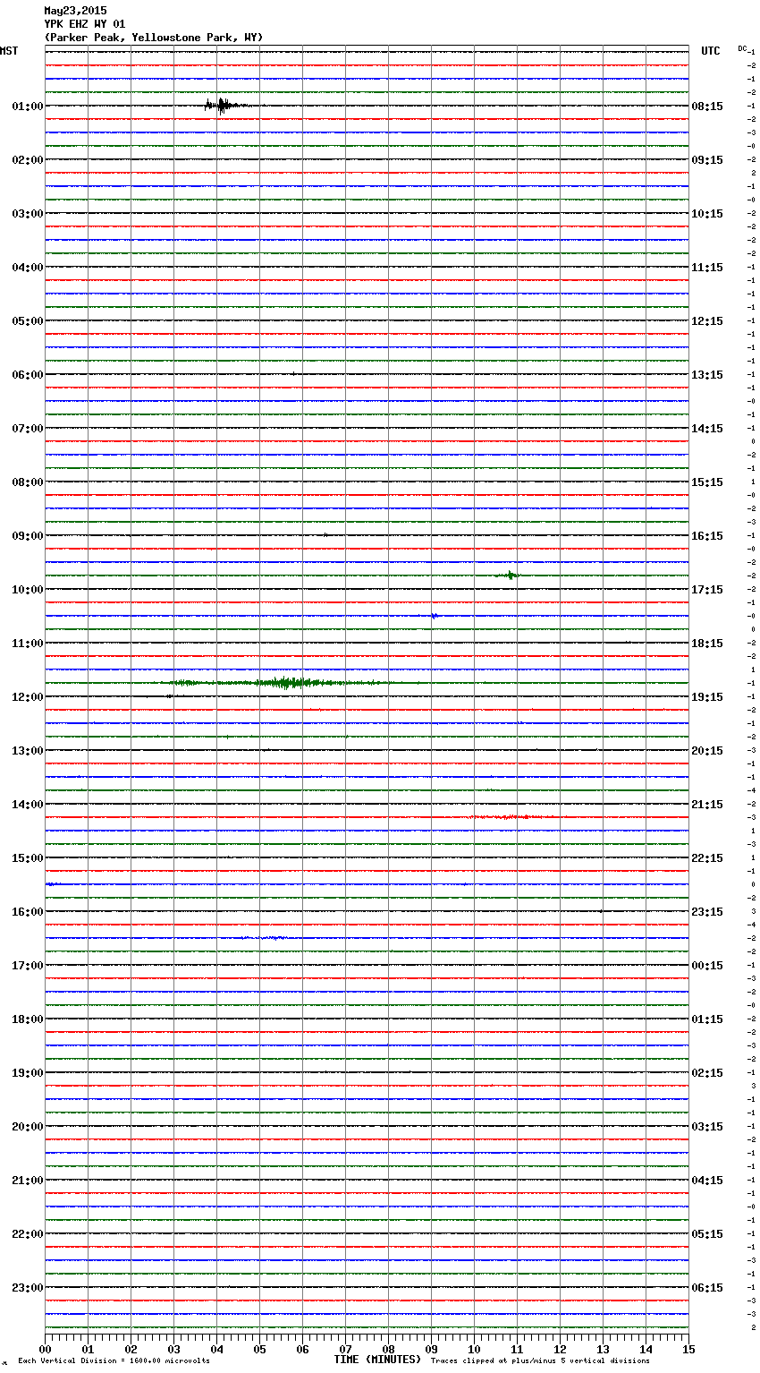Click the Parker Peak, Yellowstone Park location title
Screen dimensions: 760x1373
tap(154, 38)
